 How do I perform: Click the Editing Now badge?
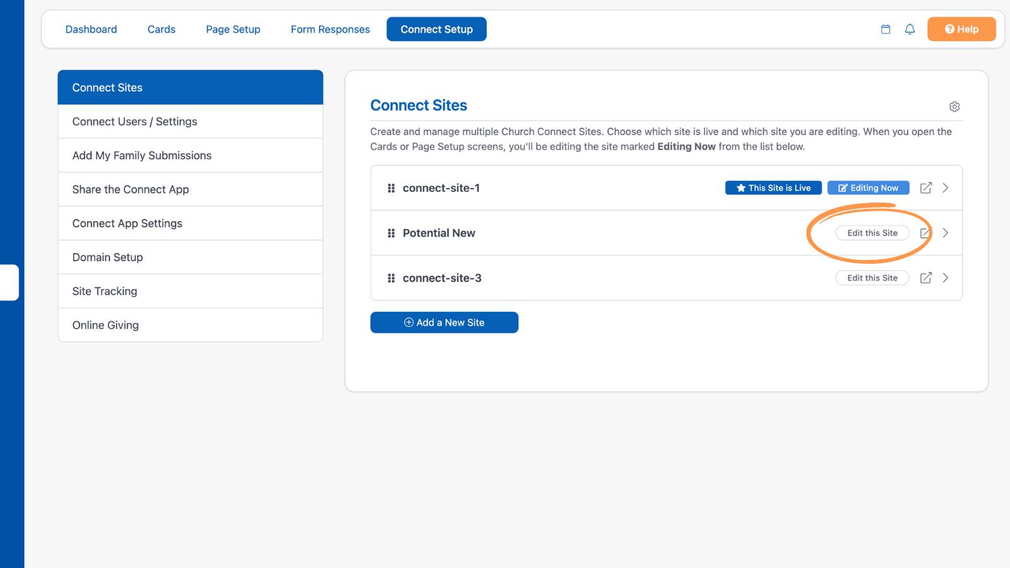pyautogui.click(x=869, y=188)
